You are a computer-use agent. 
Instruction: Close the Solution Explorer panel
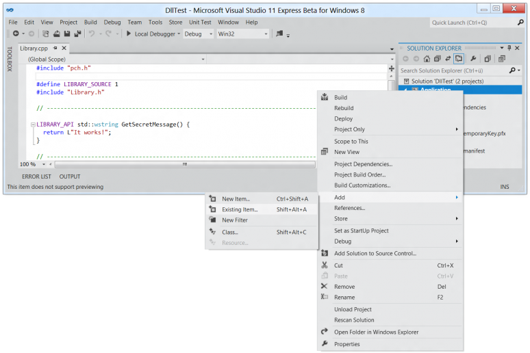517,48
